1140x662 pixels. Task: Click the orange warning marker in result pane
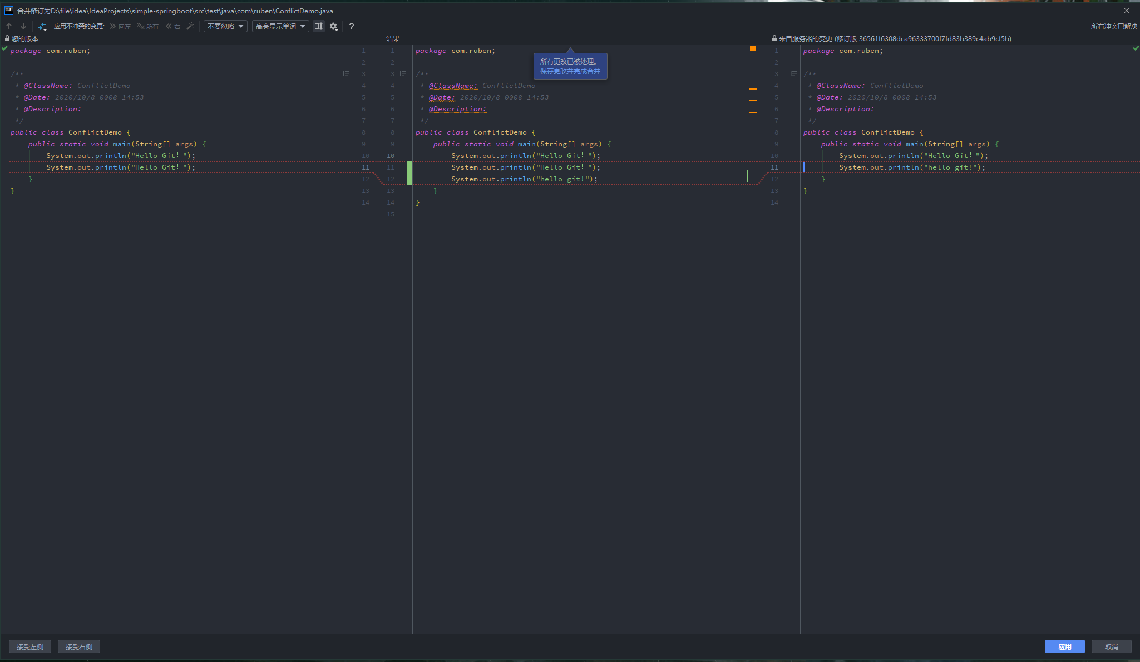coord(753,49)
